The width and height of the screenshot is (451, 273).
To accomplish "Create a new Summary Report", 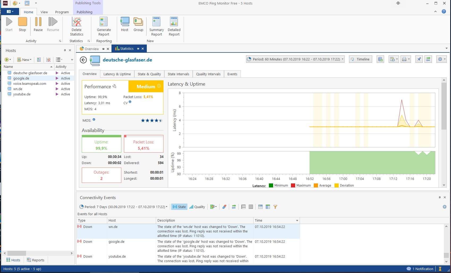I will (156, 27).
